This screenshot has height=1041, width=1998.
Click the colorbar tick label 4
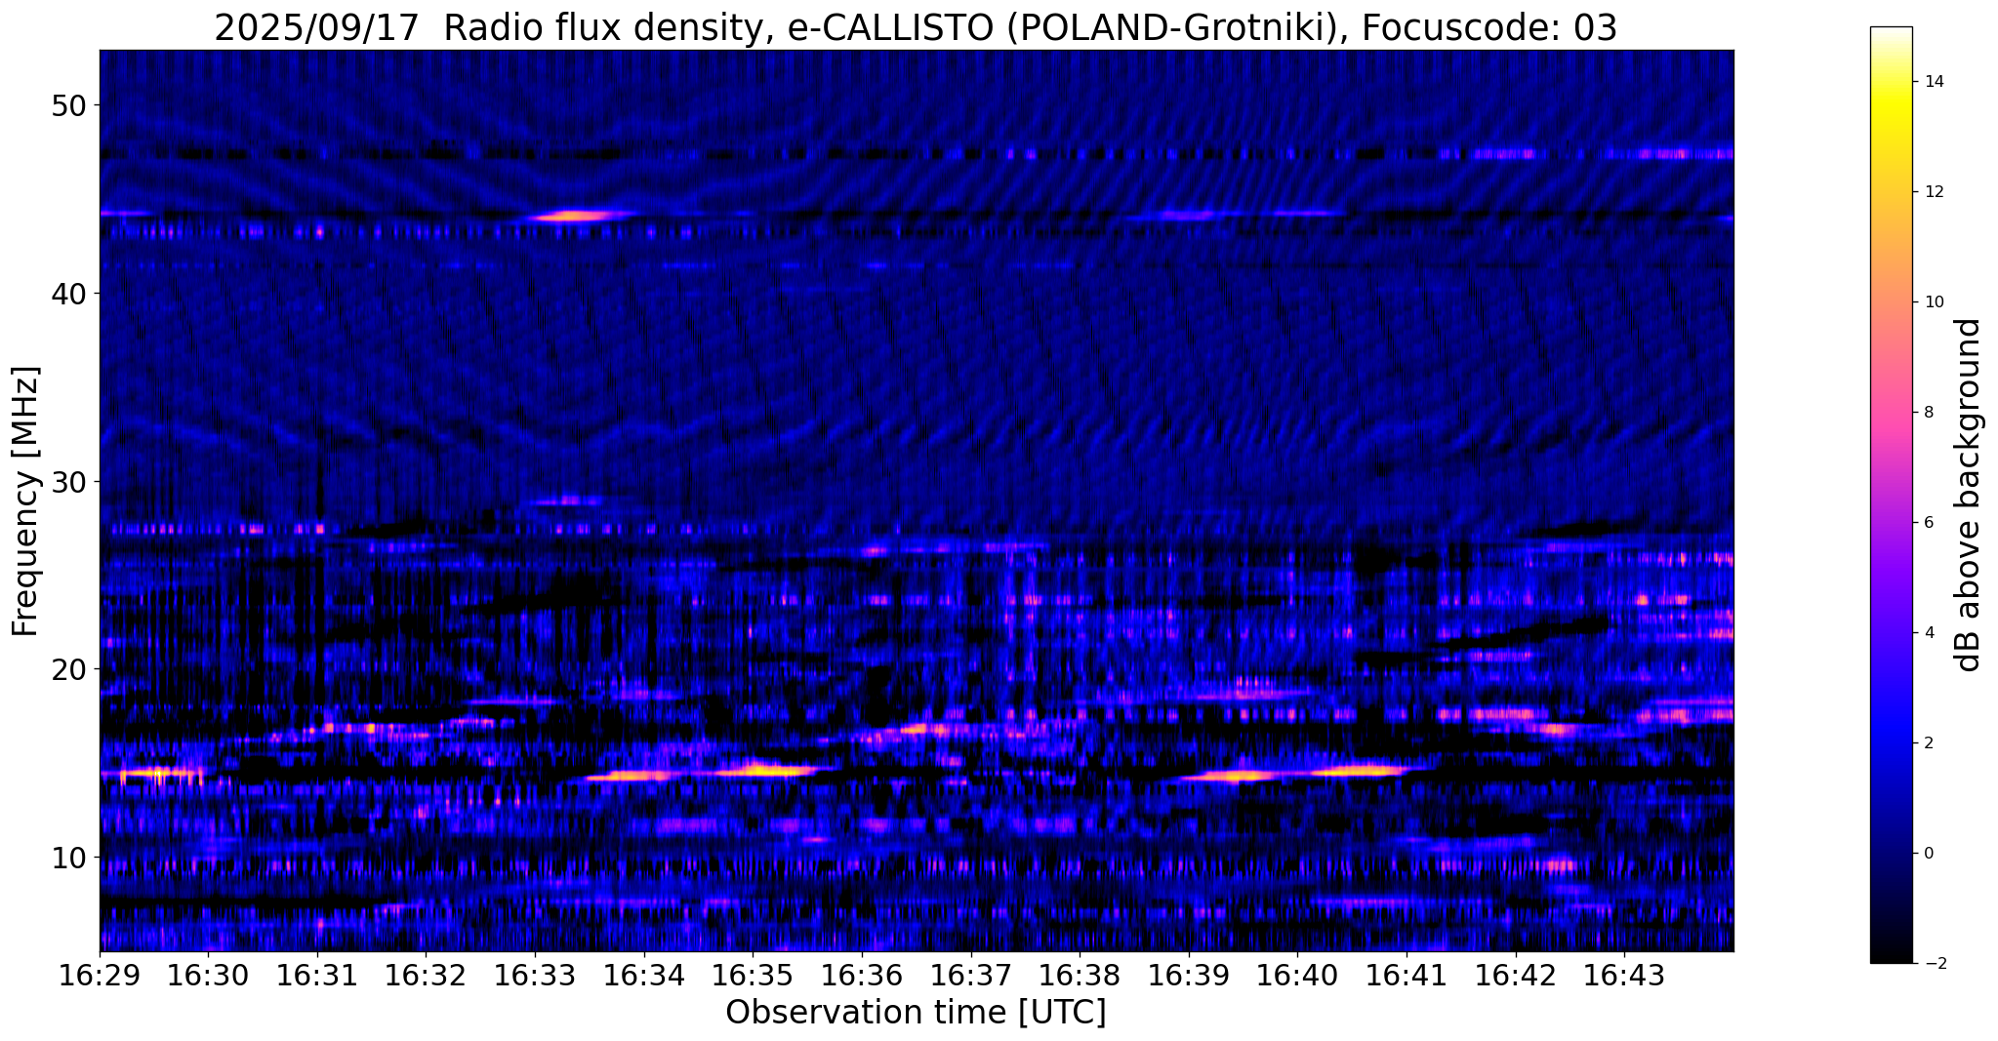[1928, 633]
